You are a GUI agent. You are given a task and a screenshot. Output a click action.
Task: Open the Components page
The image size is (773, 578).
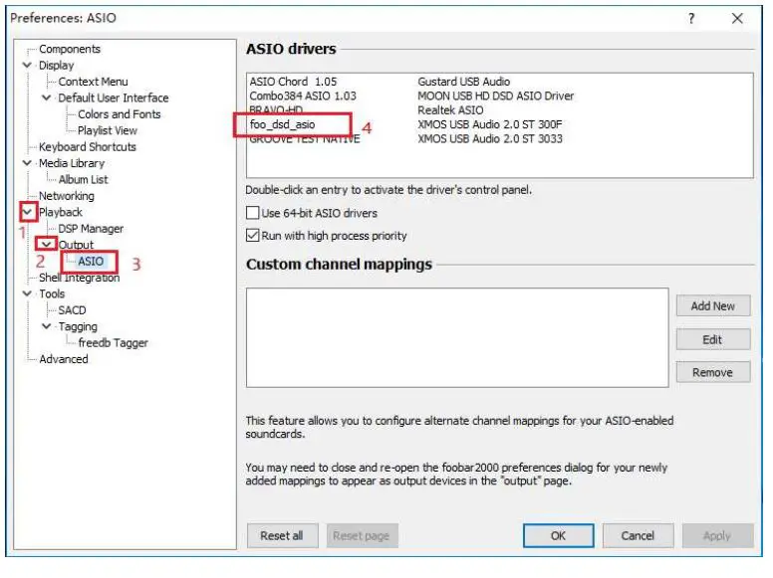(70, 49)
